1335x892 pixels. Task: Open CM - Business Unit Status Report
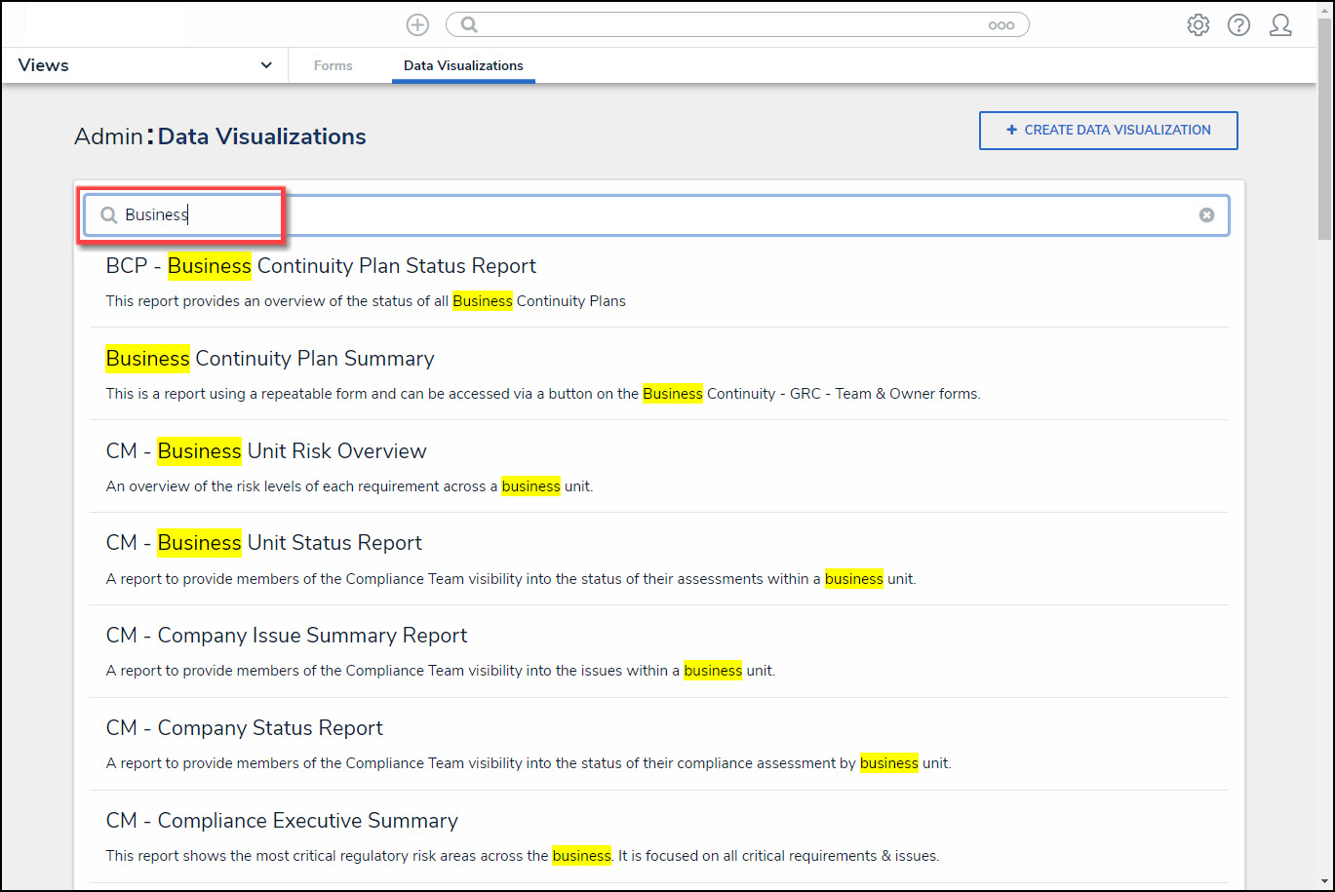264,543
